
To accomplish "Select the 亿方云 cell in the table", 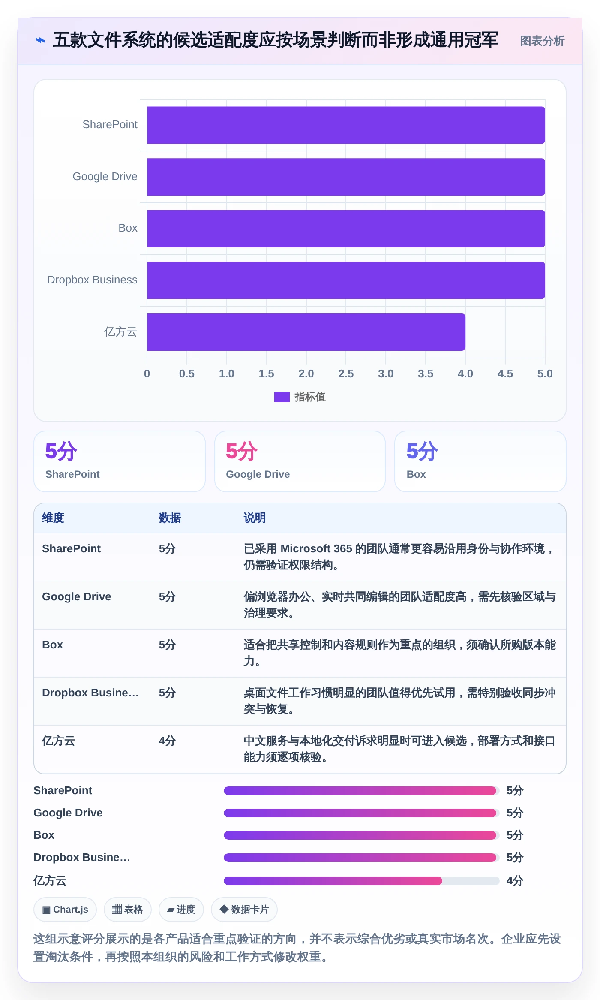I will tap(59, 741).
